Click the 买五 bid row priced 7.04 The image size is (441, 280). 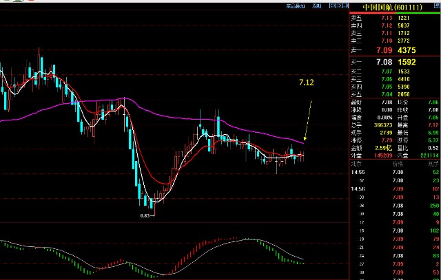pos(394,94)
